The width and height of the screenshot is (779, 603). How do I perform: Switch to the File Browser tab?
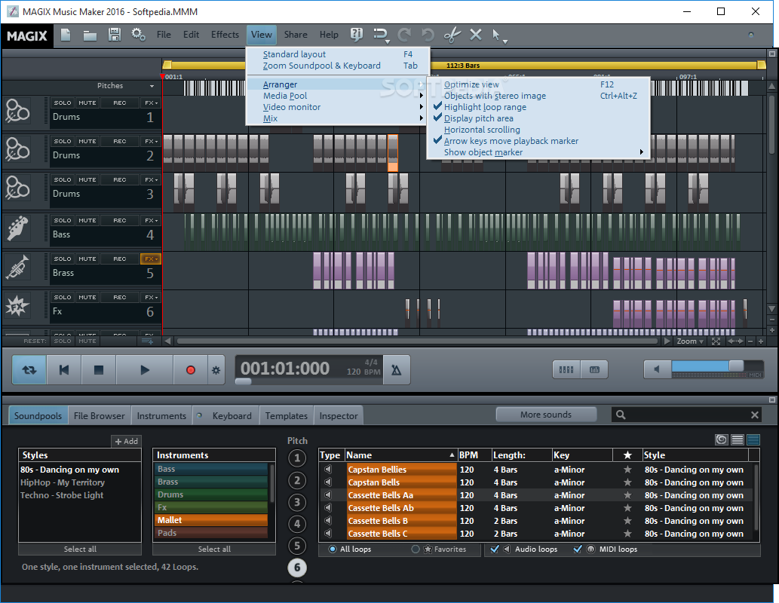pos(100,416)
